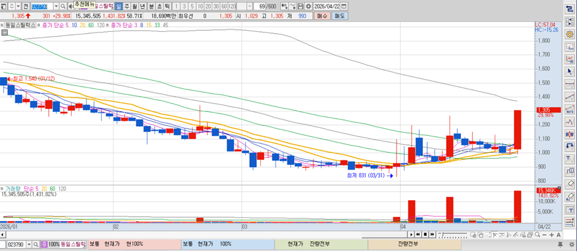This screenshot has width=577, height=251.
Task: Select the yearly (년) period button
Action: [x=142, y=6]
